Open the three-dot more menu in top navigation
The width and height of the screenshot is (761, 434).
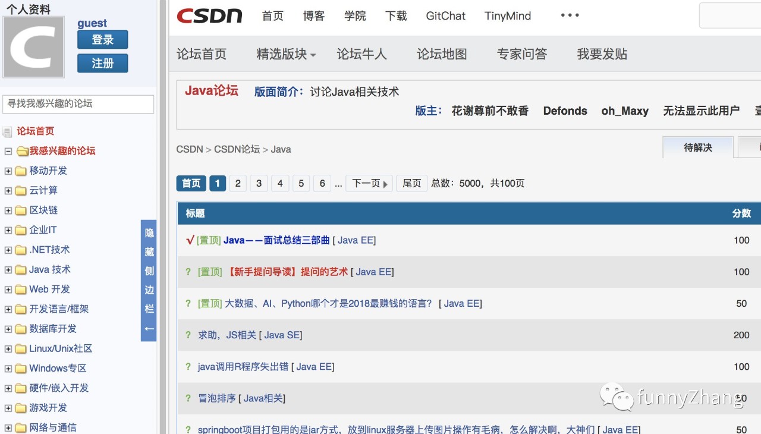click(570, 15)
